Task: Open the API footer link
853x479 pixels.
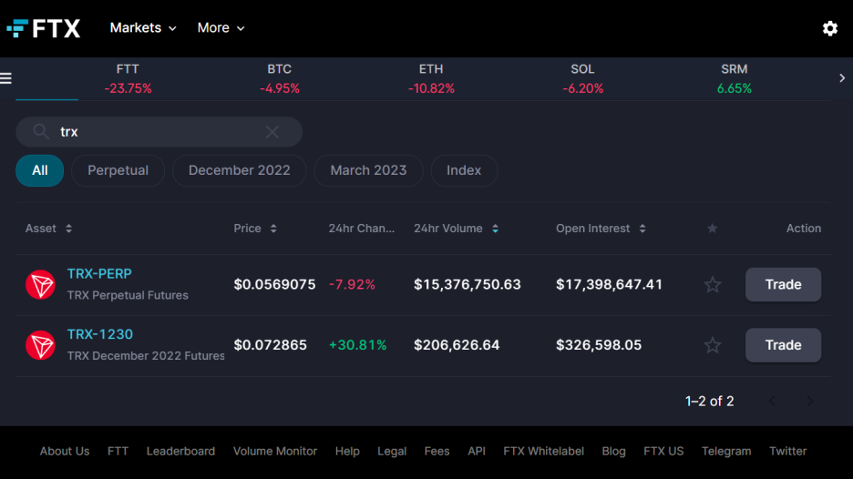Action: click(477, 452)
